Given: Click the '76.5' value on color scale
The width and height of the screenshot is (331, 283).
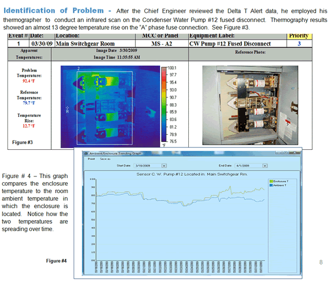Looking at the screenshot, I should (x=173, y=141).
